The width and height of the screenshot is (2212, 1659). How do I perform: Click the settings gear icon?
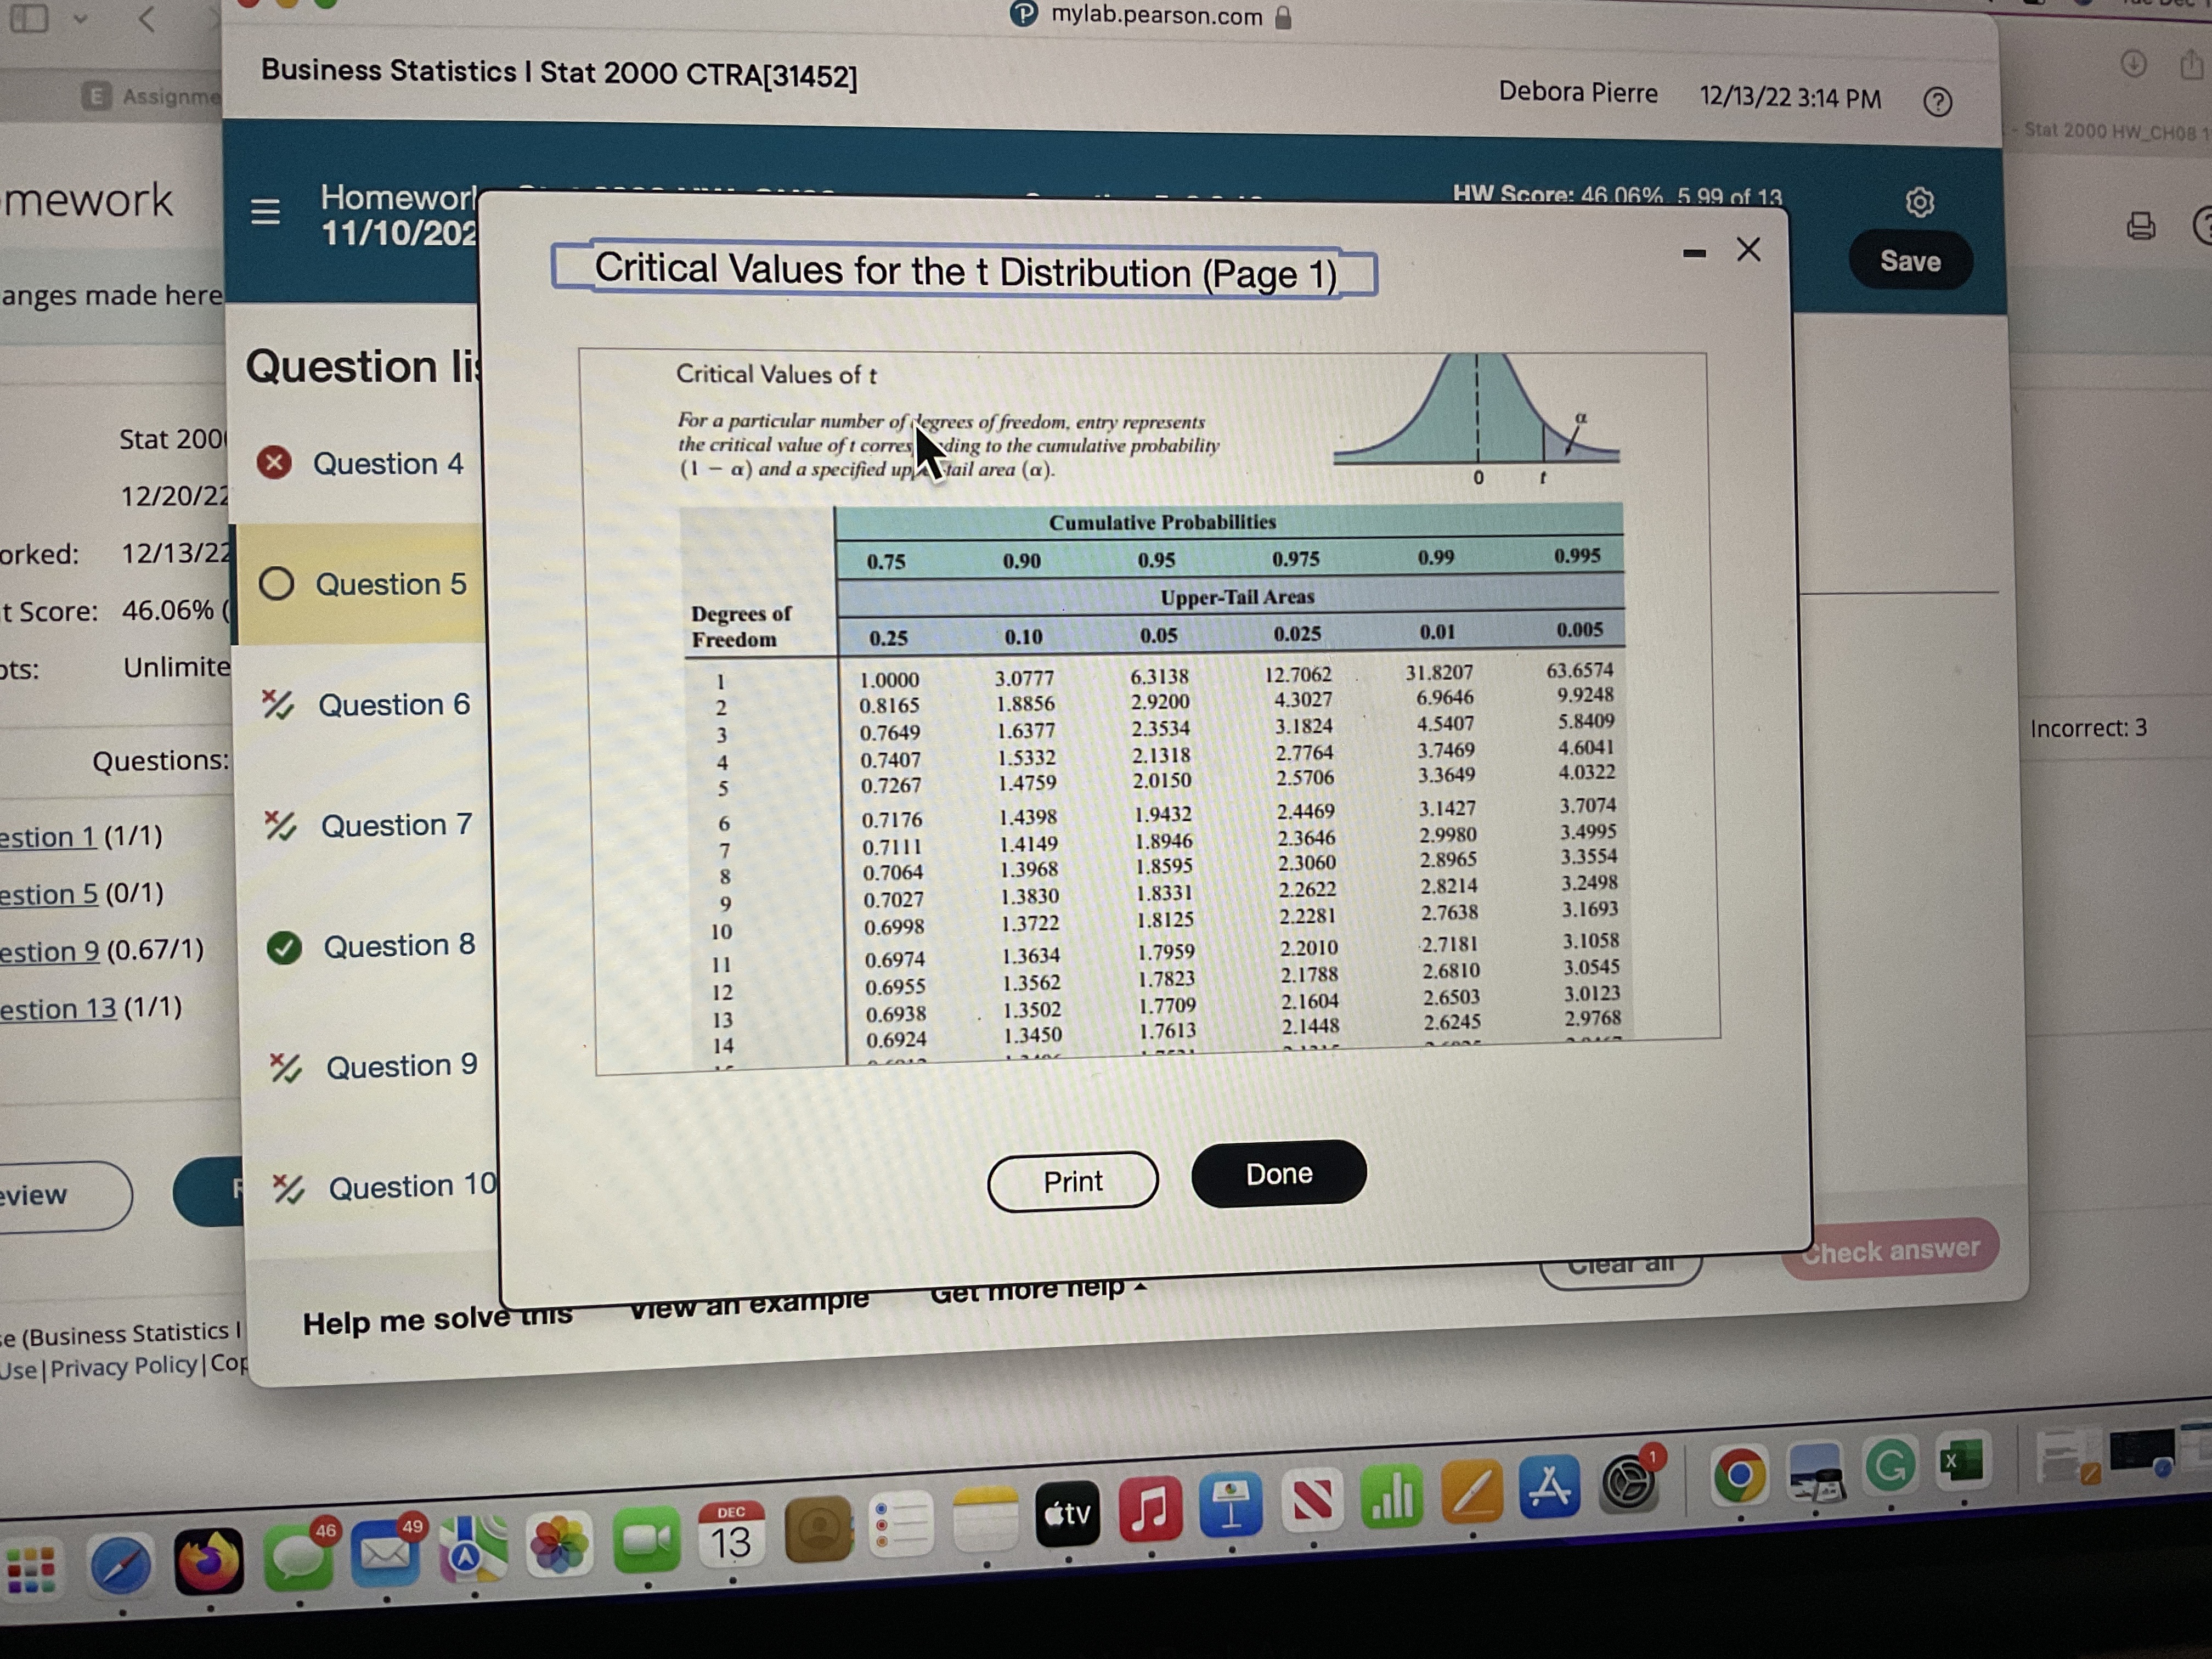click(x=1919, y=203)
